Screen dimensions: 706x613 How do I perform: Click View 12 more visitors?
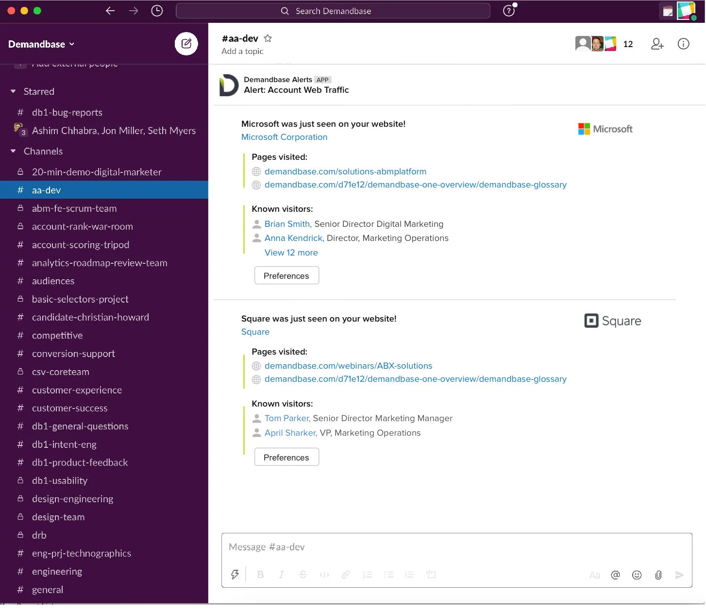291,253
